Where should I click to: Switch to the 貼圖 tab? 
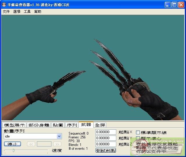click(x=58, y=125)
